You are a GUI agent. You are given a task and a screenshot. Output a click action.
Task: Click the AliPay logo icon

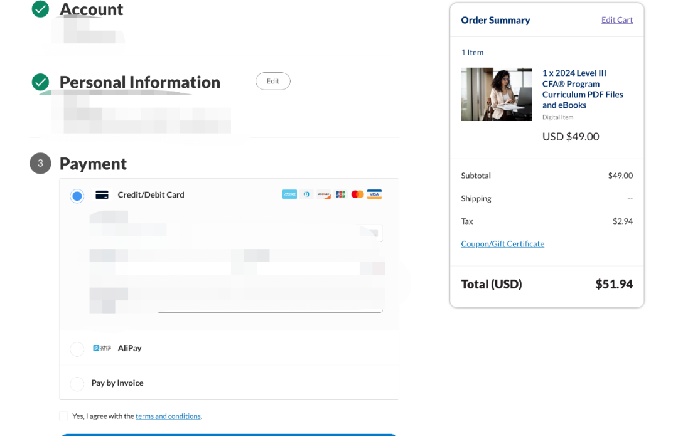(x=102, y=348)
